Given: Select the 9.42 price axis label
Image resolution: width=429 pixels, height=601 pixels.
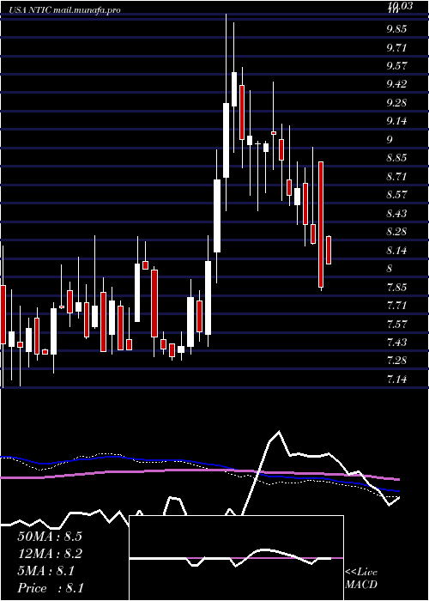Looking at the screenshot, I should [x=396, y=84].
